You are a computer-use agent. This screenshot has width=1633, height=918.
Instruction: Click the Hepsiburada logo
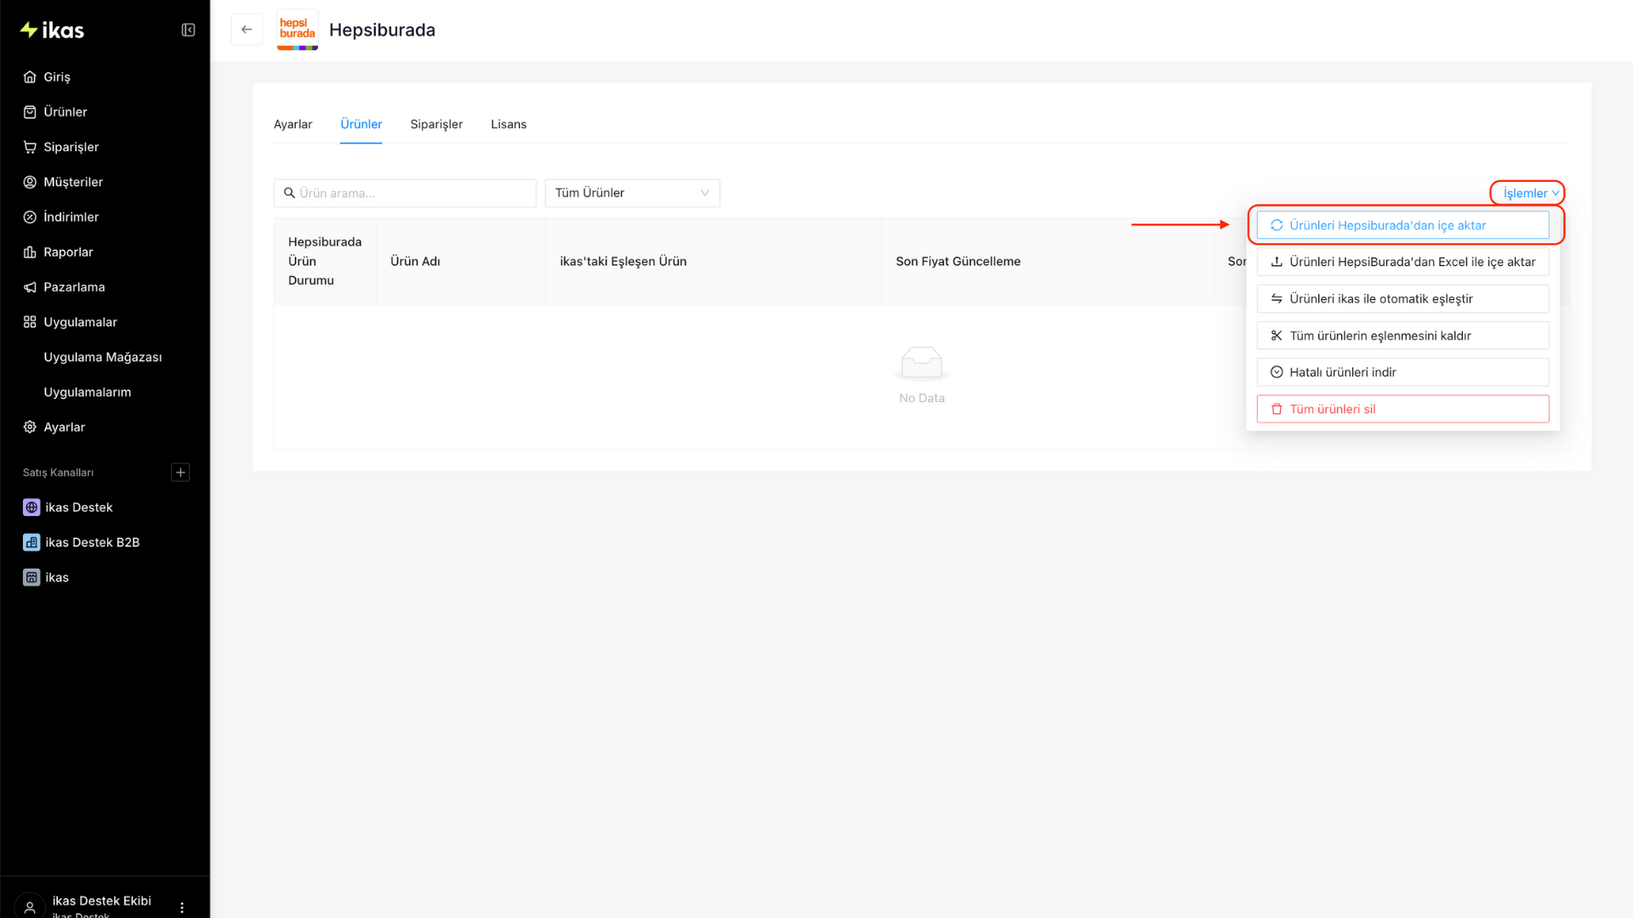tap(298, 30)
